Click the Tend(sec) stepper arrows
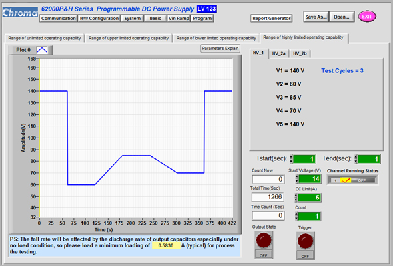This screenshot has height=266, width=393. coord(356,159)
